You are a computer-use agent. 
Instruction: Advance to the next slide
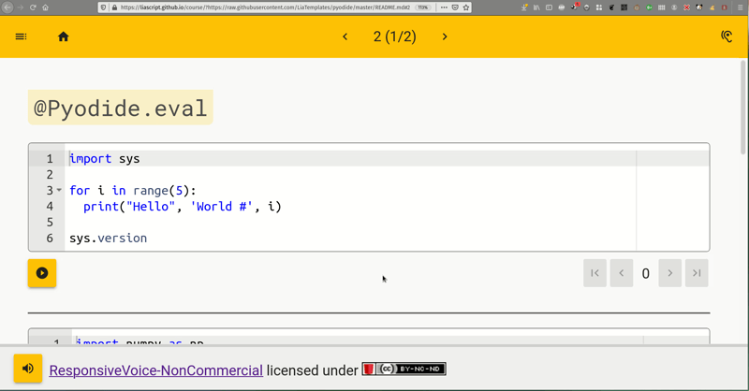[445, 36]
